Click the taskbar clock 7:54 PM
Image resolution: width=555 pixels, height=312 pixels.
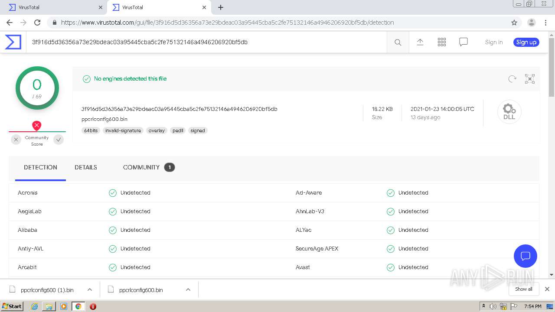pos(533,306)
